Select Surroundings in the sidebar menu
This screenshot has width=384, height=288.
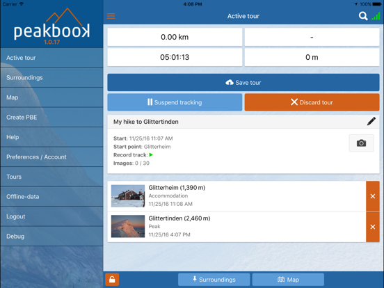51,78
